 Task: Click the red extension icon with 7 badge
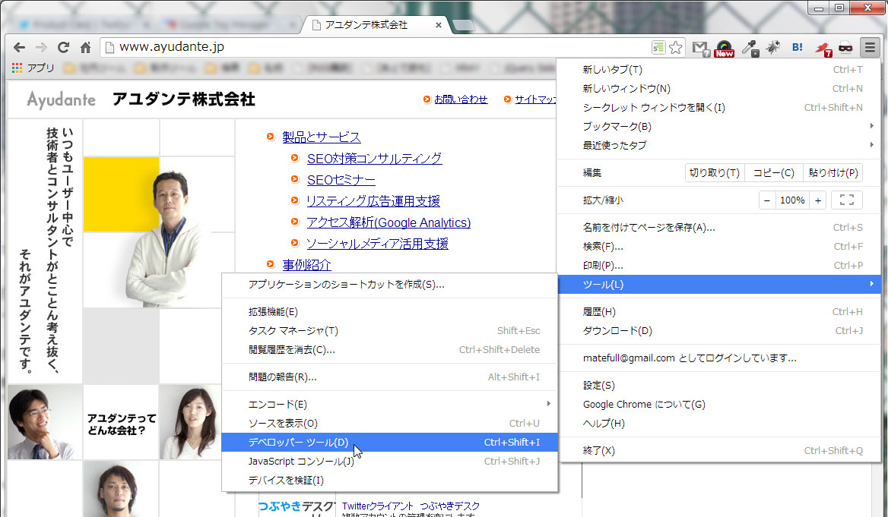(823, 49)
